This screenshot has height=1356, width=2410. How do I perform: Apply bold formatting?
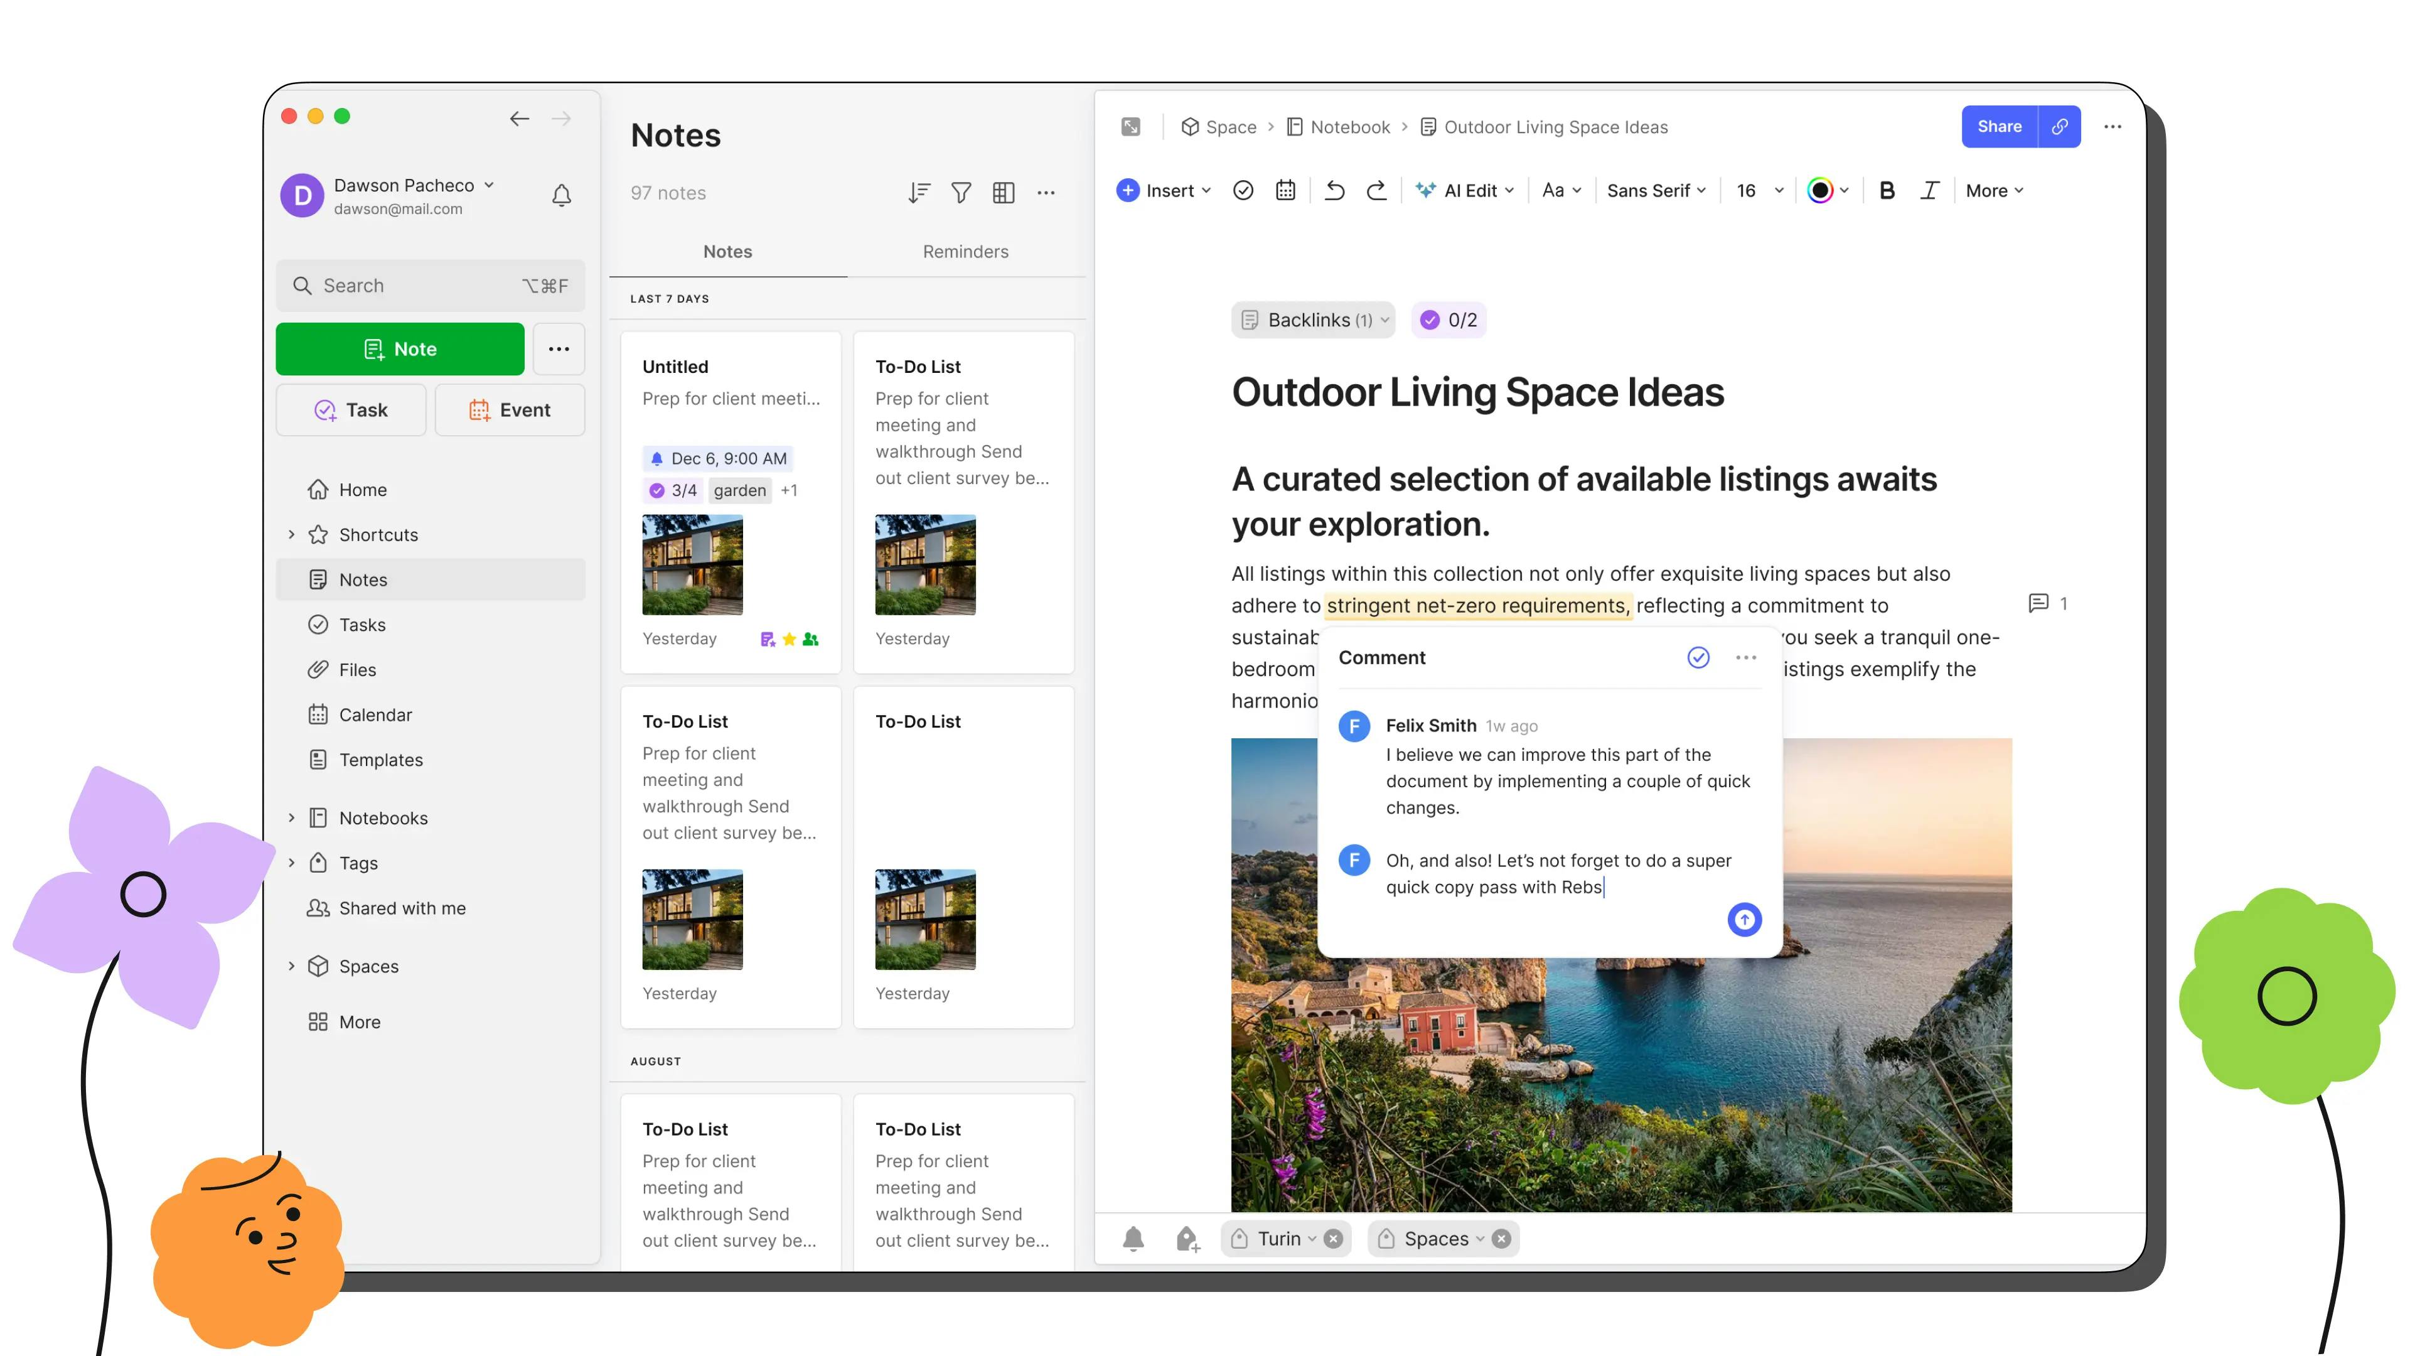(x=1887, y=191)
